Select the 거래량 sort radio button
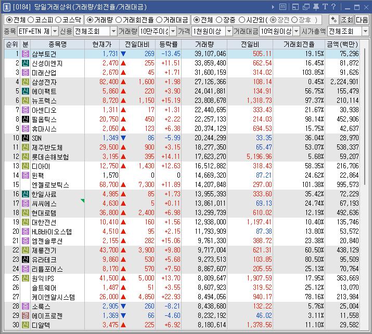 89,20
